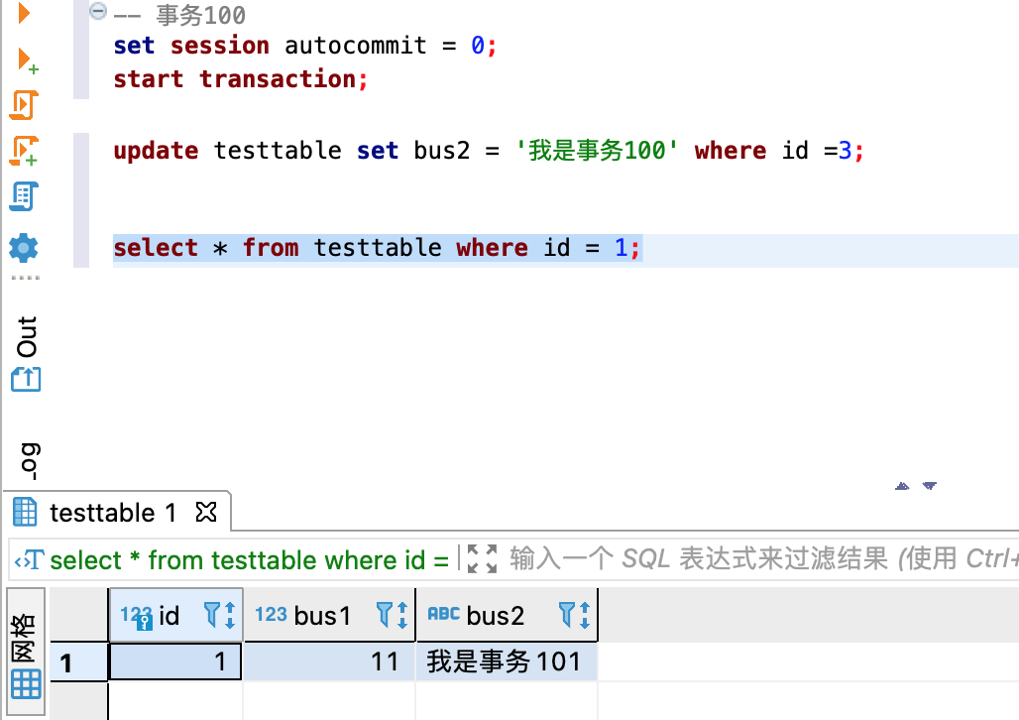Image resolution: width=1019 pixels, height=720 pixels.
Task: Select row header number 1
Action: [x=78, y=662]
